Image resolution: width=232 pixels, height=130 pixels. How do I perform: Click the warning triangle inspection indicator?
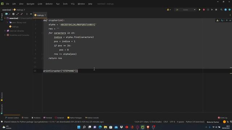point(217,21)
